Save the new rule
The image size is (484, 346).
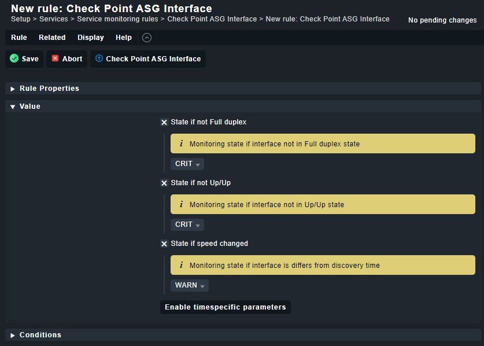click(x=24, y=58)
